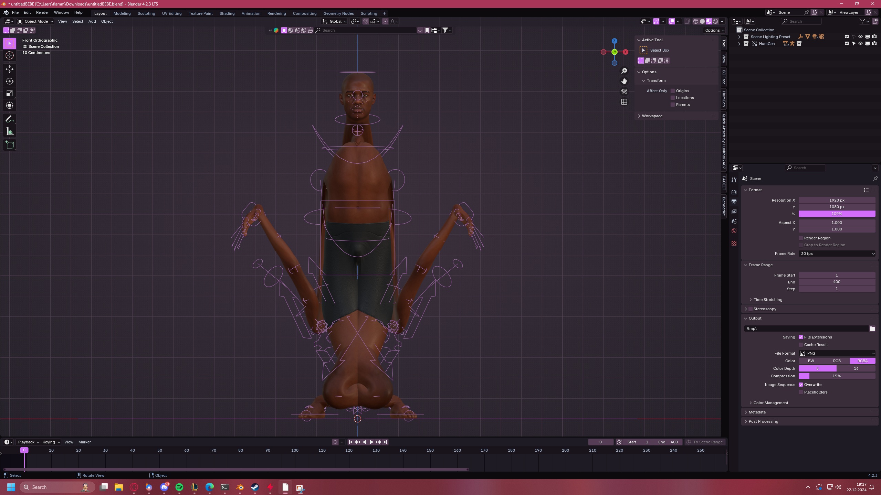Open the Keying popover in timeline
This screenshot has width=881, height=495.
pos(51,442)
